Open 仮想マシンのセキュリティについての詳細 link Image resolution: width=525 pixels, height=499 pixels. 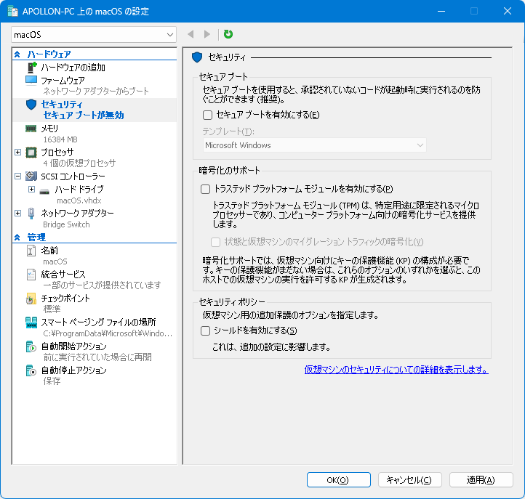[x=396, y=370]
